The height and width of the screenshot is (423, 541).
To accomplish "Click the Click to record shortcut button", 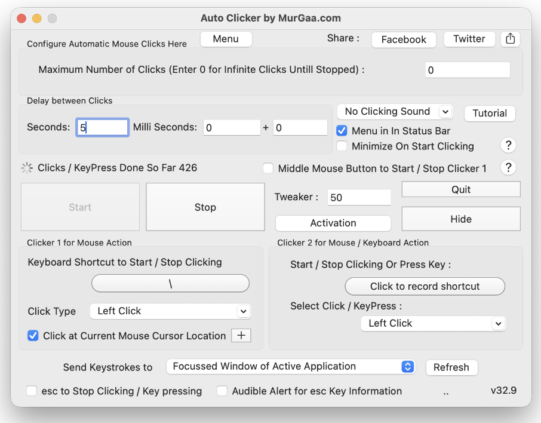I will pos(425,286).
